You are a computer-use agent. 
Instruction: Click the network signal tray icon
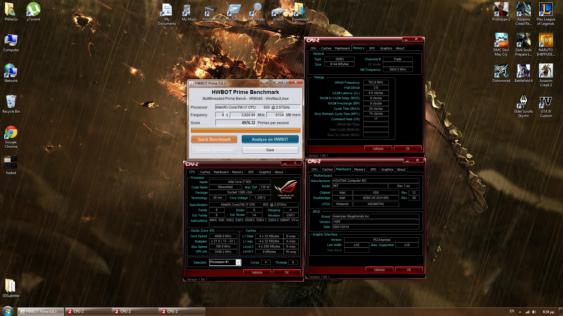pyautogui.click(x=527, y=312)
